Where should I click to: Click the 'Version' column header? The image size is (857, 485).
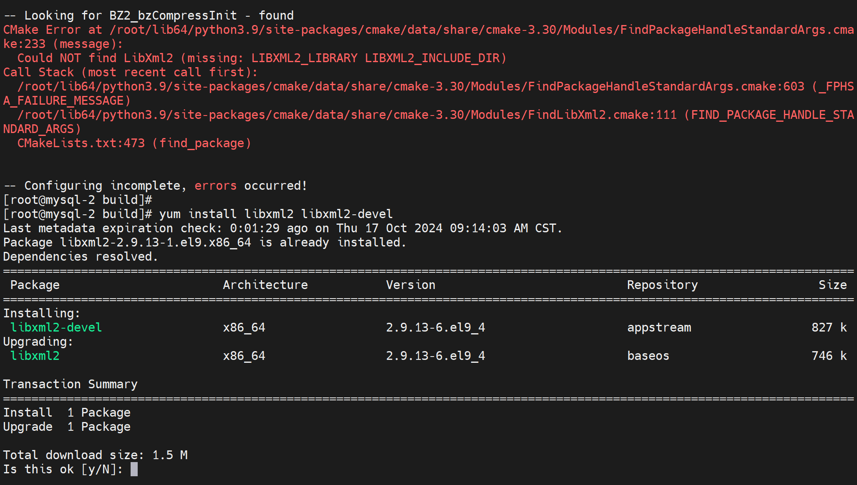pos(411,285)
